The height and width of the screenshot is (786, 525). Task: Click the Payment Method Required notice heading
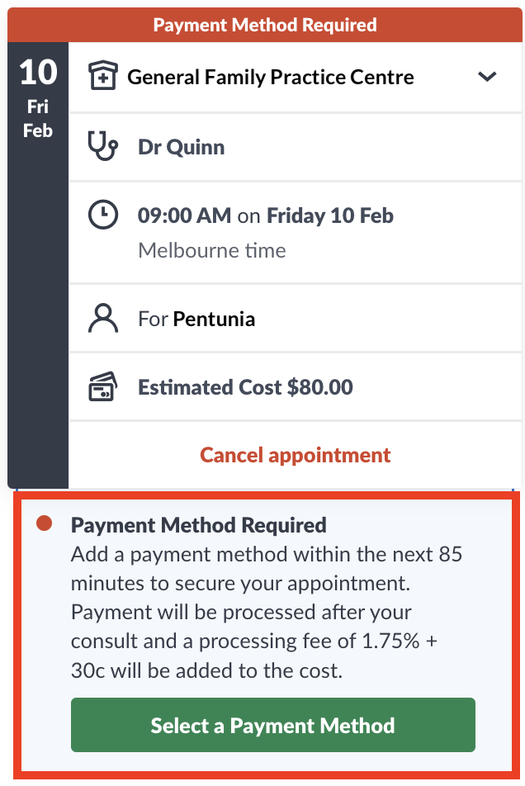[198, 525]
